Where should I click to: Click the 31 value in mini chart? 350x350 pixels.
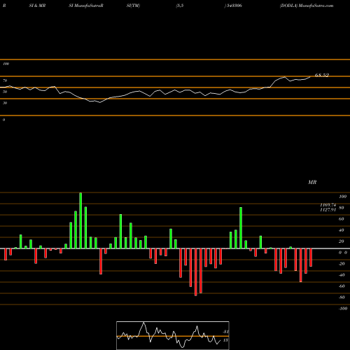pyautogui.click(x=225, y=332)
